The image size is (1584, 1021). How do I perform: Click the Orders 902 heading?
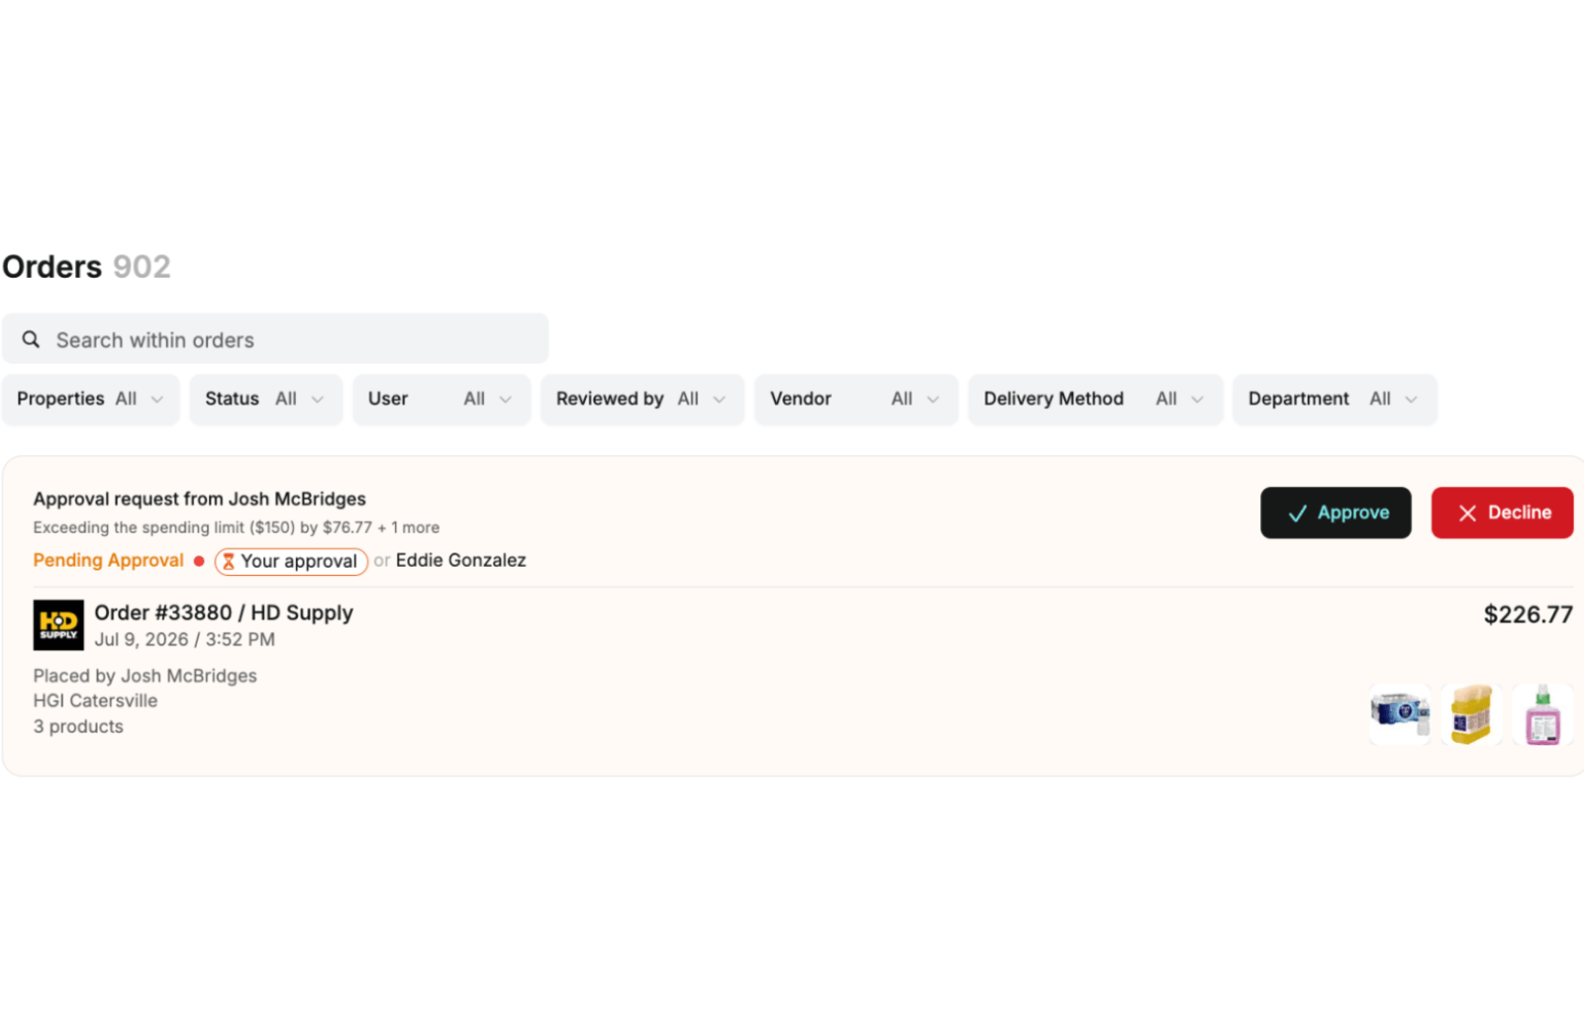(x=86, y=267)
